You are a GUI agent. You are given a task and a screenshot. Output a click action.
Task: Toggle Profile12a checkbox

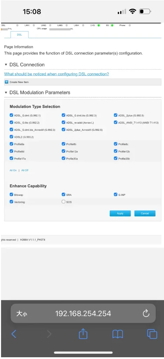pyautogui.click(x=63, y=151)
